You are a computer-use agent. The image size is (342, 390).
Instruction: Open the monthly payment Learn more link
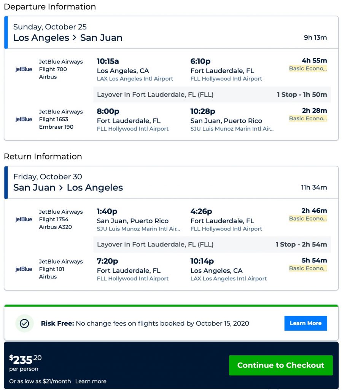91,381
